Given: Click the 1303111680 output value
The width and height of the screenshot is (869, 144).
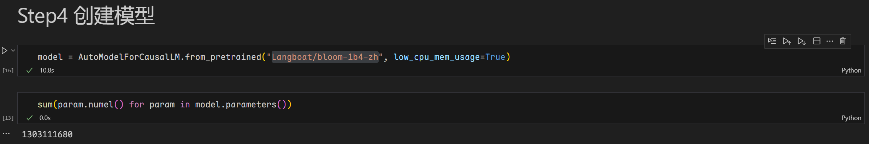Looking at the screenshot, I should point(47,134).
